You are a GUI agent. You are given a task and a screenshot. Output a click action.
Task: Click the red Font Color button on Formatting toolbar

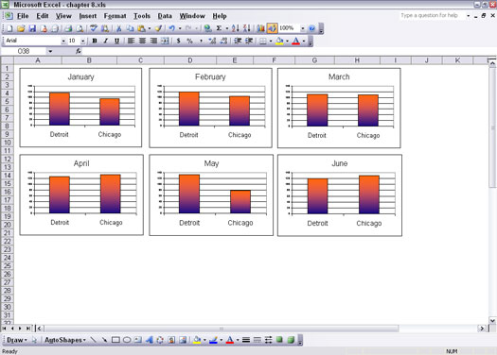tap(295, 41)
